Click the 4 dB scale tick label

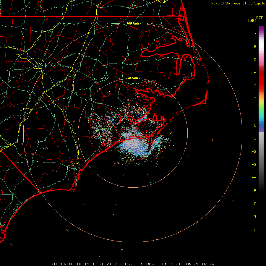click(x=255, y=73)
